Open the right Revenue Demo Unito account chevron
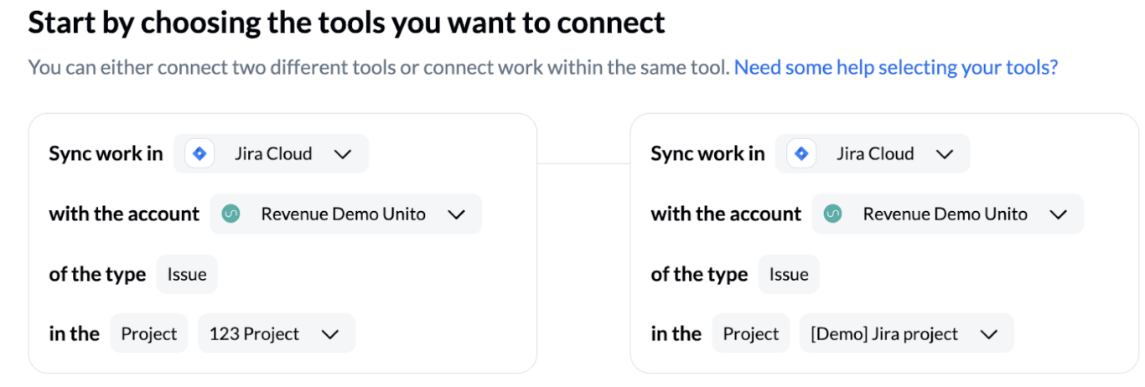This screenshot has height=387, width=1145. coord(1058,214)
